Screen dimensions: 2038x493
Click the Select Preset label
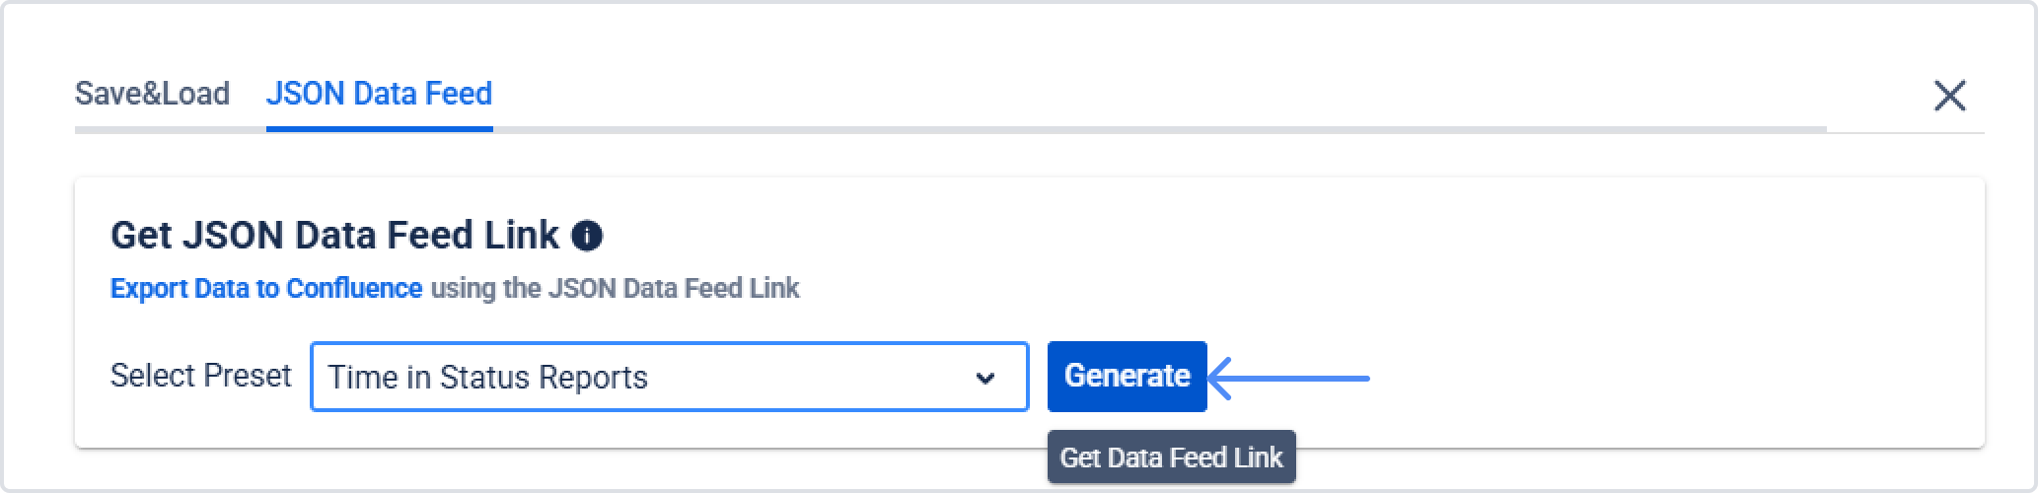pyautogui.click(x=200, y=376)
